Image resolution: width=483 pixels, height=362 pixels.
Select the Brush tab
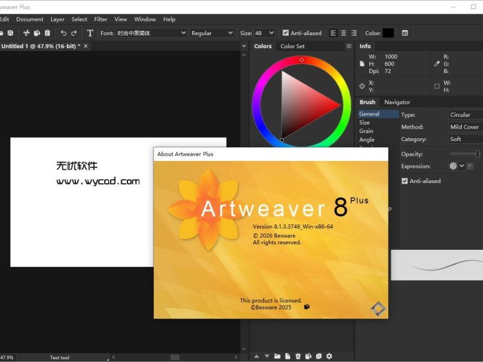tap(367, 102)
